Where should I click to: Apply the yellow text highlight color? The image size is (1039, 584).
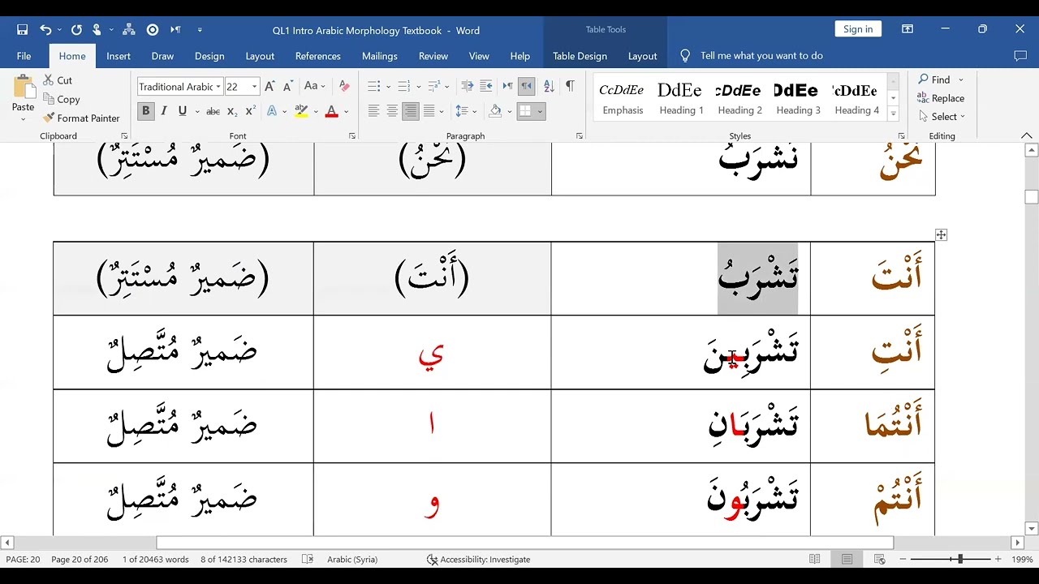coord(301,111)
